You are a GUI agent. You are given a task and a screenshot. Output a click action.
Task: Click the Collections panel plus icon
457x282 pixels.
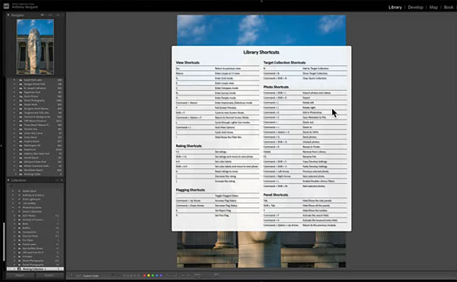[62, 180]
